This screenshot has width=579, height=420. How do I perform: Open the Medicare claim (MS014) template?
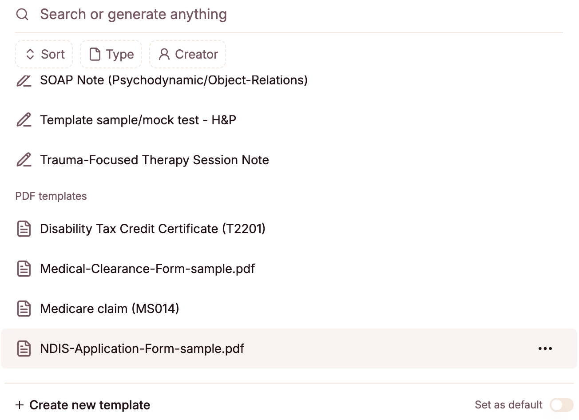pos(109,308)
